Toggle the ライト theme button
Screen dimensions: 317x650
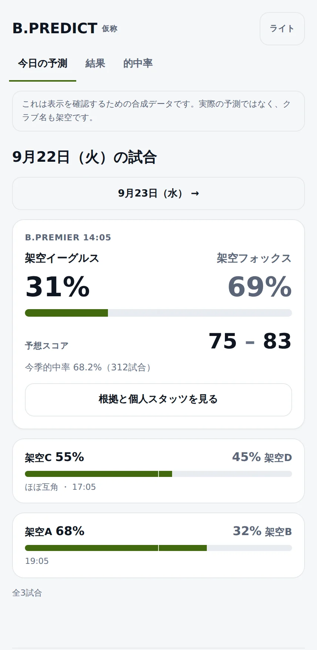click(282, 29)
